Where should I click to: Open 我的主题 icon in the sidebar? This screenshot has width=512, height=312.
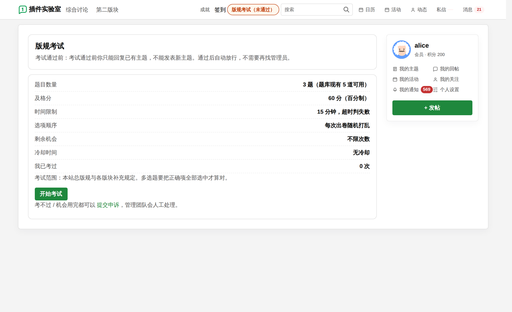click(x=395, y=69)
